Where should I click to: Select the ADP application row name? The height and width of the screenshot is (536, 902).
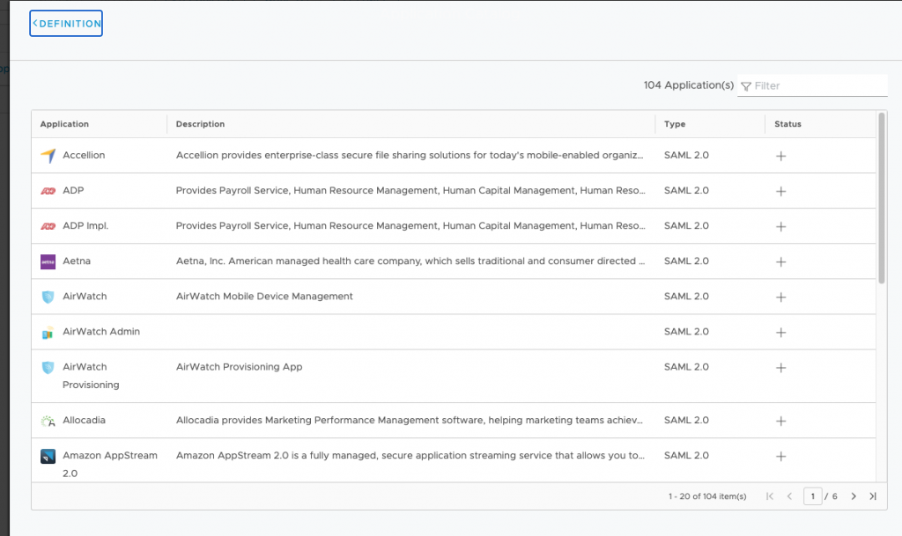point(73,190)
